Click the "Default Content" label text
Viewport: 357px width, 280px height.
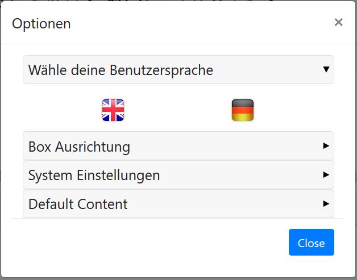click(x=78, y=204)
